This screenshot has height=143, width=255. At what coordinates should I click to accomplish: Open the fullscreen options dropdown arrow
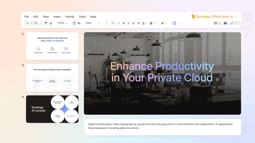[236, 23]
